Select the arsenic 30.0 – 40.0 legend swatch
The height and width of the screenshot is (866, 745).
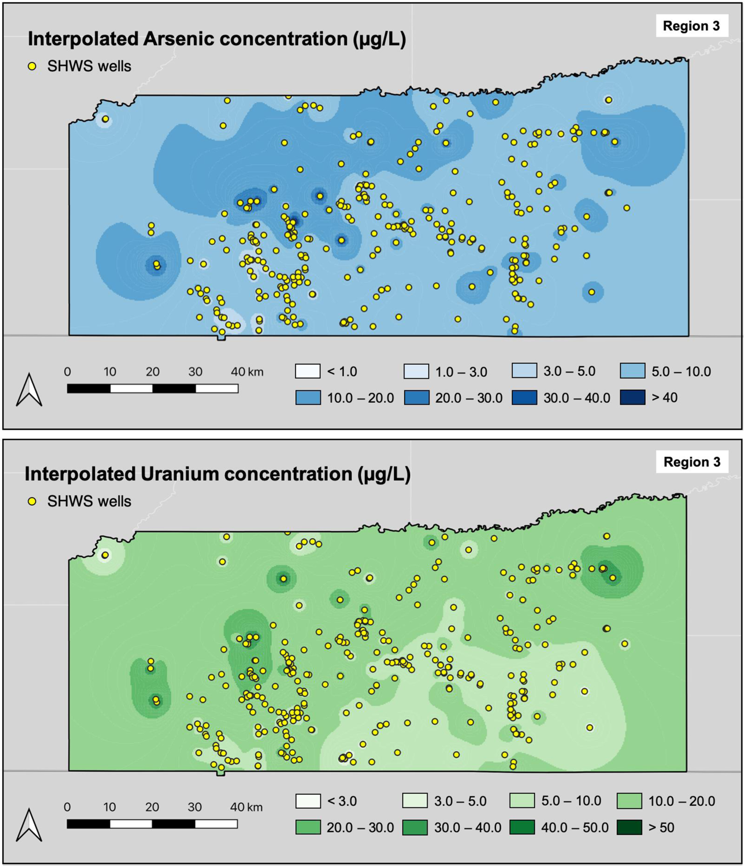tap(525, 397)
